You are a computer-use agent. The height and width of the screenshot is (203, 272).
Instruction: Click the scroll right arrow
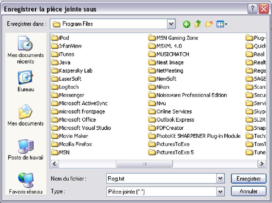[262, 164]
